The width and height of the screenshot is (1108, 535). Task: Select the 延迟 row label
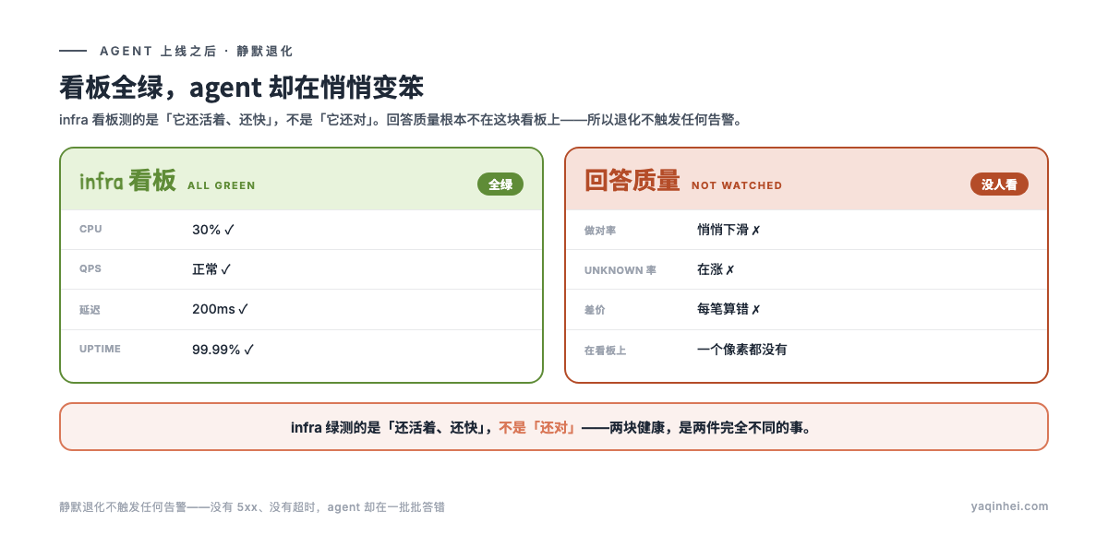[90, 310]
